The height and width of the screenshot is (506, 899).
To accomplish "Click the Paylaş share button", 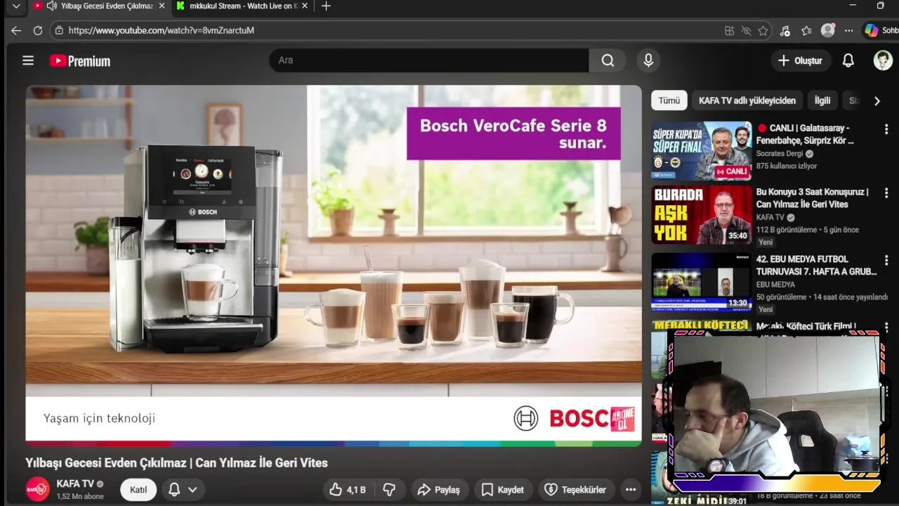I will [439, 490].
